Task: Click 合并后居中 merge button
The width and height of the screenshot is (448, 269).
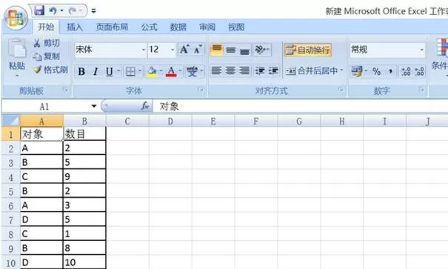Action: tap(311, 71)
